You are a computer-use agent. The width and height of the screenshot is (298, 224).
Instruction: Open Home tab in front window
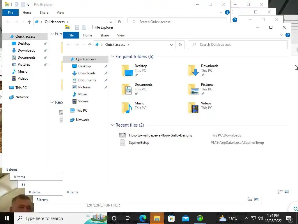coord(87,35)
